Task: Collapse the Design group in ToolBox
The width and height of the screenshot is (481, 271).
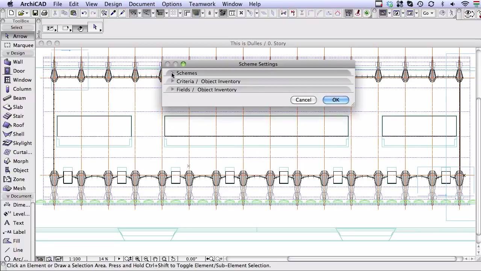Action: click(x=8, y=53)
